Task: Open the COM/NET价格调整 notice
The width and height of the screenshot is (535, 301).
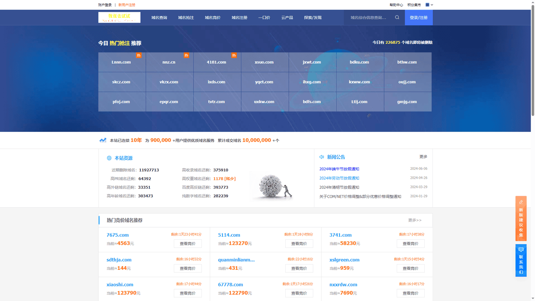Action: pyautogui.click(x=360, y=197)
